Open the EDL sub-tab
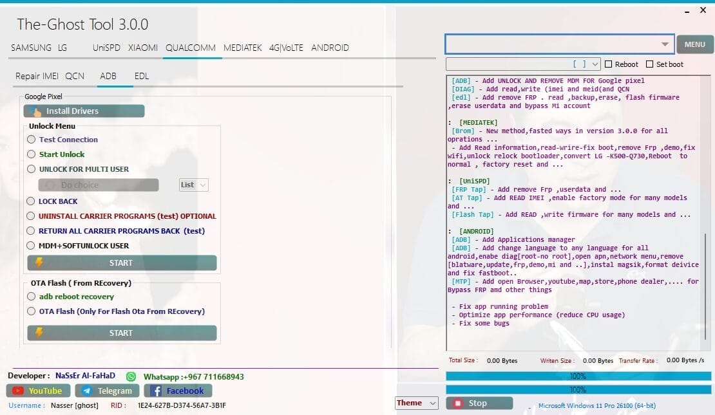Screen dimensions: 715x415 click(x=142, y=76)
